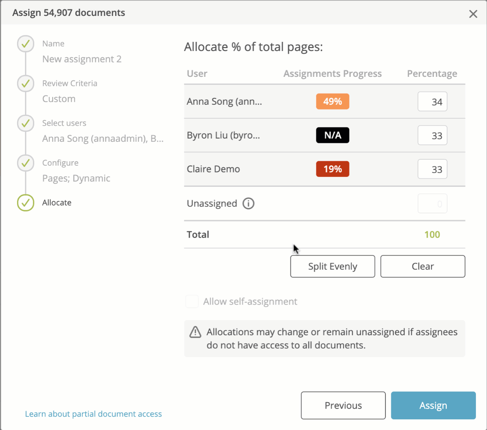This screenshot has height=430, width=487.
Task: Click Byron Liu's percentage input field
Action: [x=432, y=135]
